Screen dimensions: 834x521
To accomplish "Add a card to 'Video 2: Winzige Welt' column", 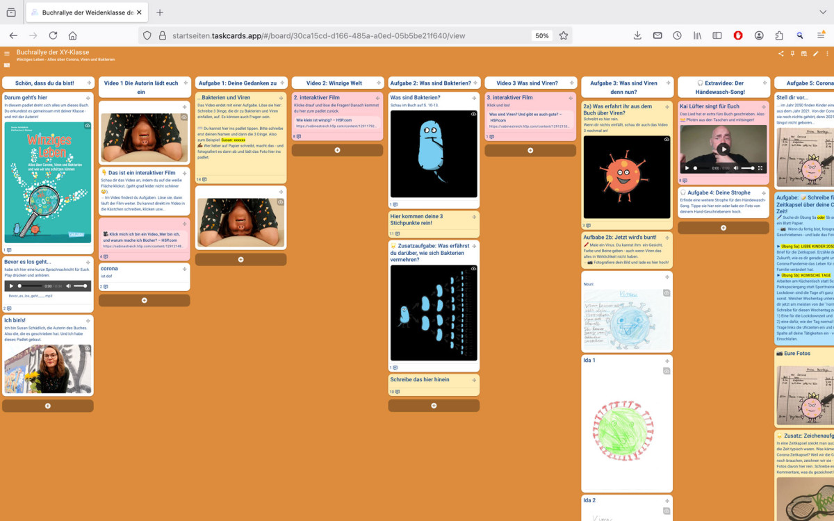I will click(x=337, y=150).
